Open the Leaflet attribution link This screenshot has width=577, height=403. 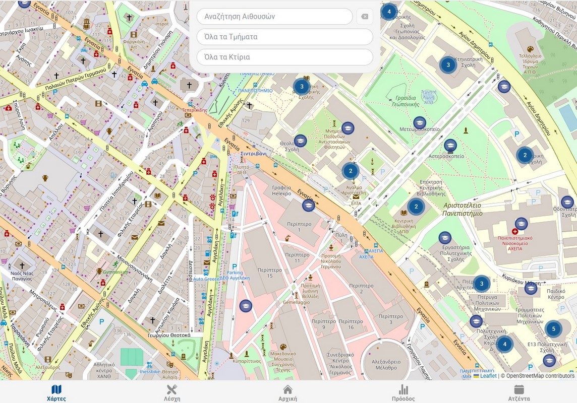click(488, 376)
